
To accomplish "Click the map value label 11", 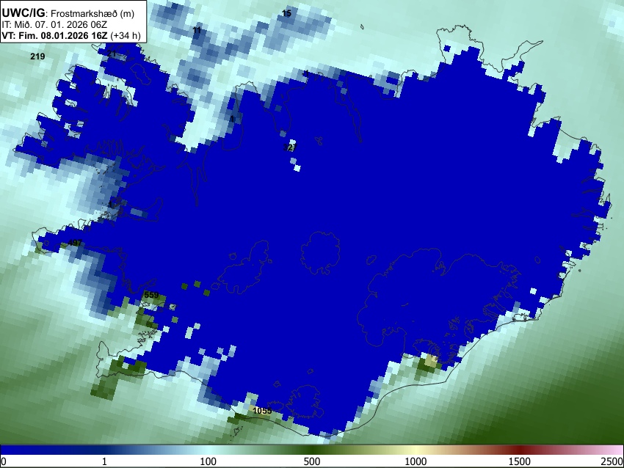I will click(x=197, y=30).
